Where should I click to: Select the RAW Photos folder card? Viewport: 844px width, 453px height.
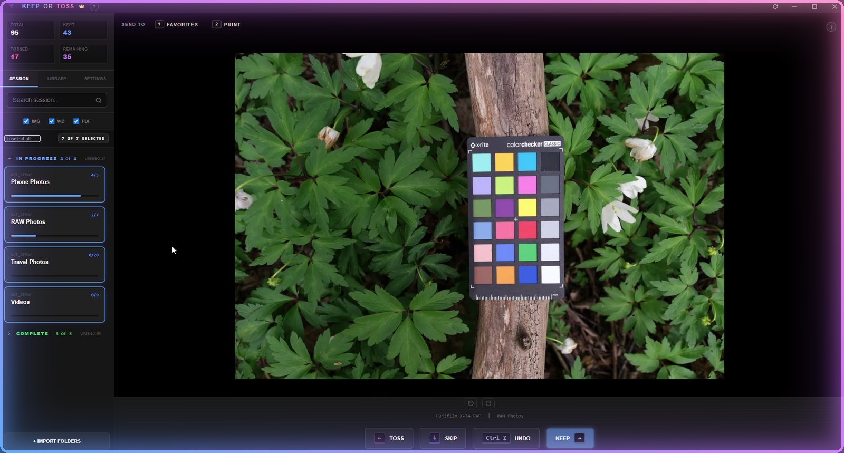[x=55, y=225]
